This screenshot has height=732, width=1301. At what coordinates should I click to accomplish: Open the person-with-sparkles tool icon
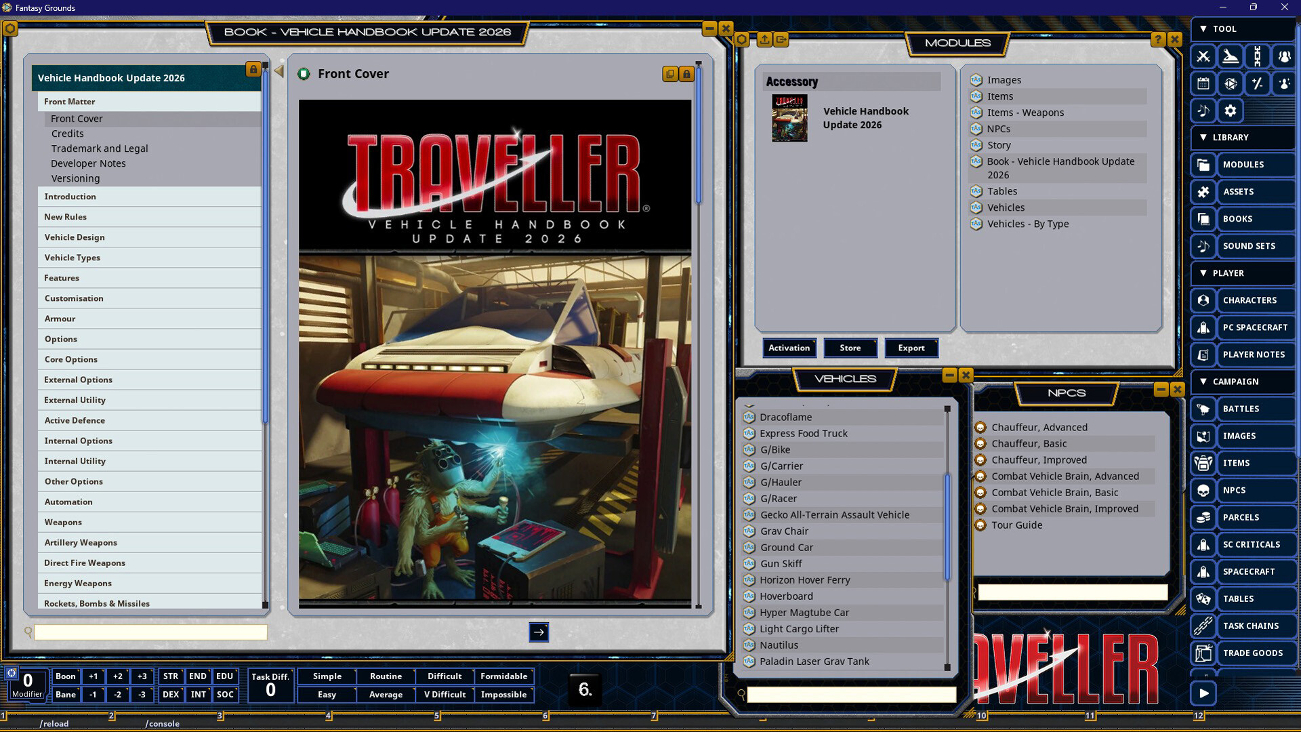pyautogui.click(x=1284, y=83)
